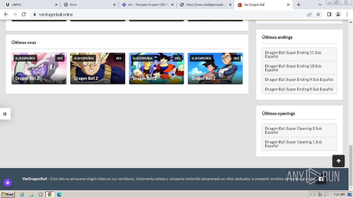353x198 pixels.
Task: Open Microsoft Edge from taskbar
Action: tap(59, 194)
